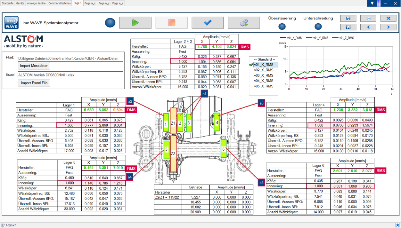This screenshot has width=401, height=228.
Task: Click the home icon button
Action: (x=348, y=27)
